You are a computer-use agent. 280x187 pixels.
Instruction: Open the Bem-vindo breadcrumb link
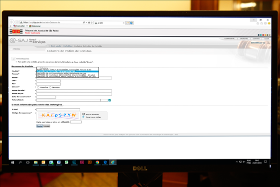pos(56,46)
